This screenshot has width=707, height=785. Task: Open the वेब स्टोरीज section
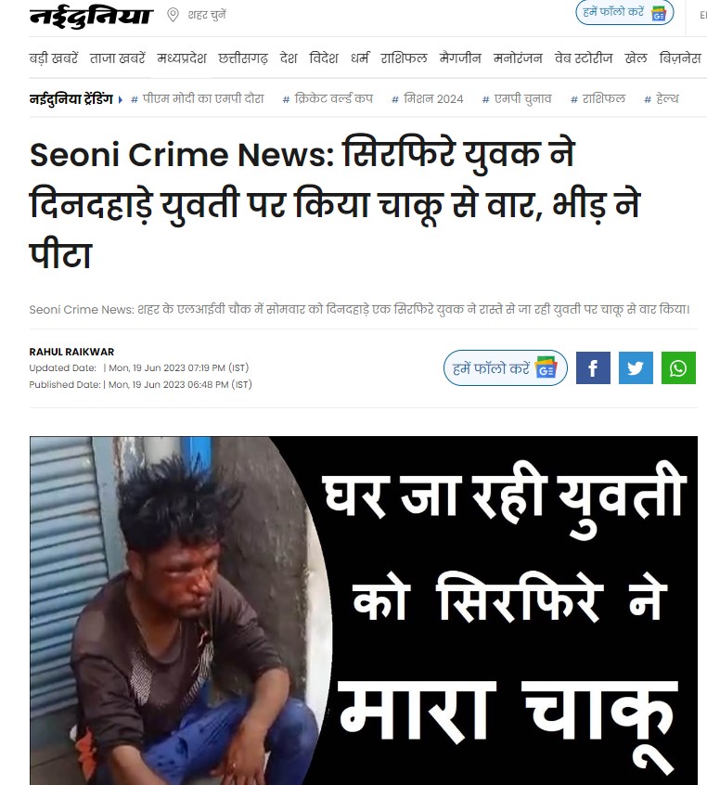pyautogui.click(x=584, y=58)
